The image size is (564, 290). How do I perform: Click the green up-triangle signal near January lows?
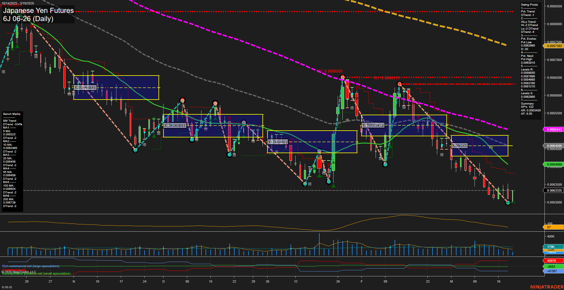(333, 185)
